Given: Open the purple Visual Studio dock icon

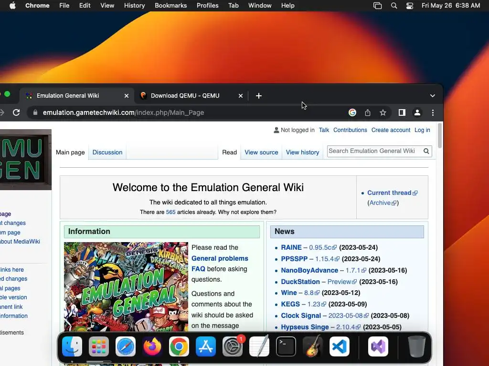Looking at the screenshot, I should click(x=378, y=346).
